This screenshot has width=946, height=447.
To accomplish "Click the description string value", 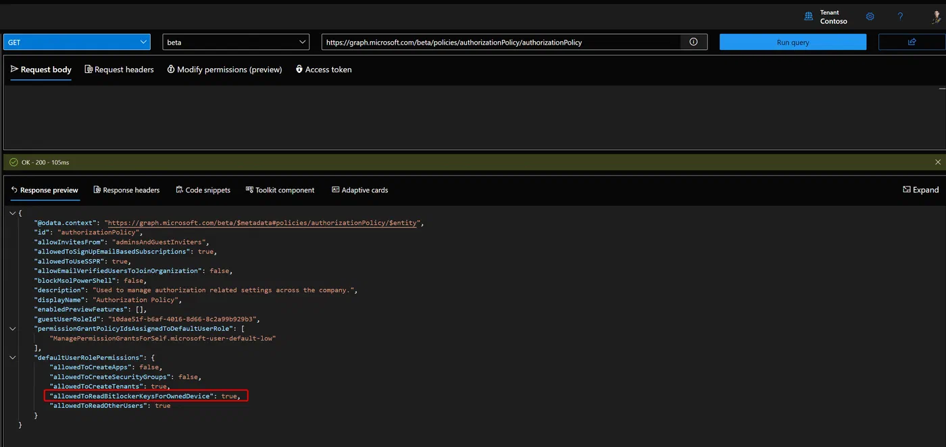I will 224,290.
